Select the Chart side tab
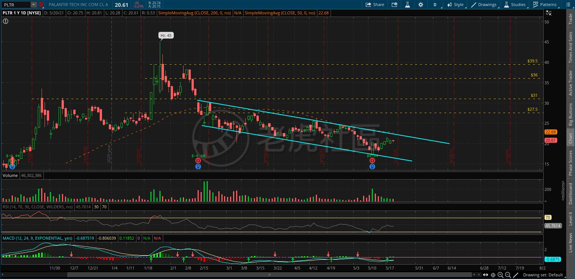 pos(570,138)
